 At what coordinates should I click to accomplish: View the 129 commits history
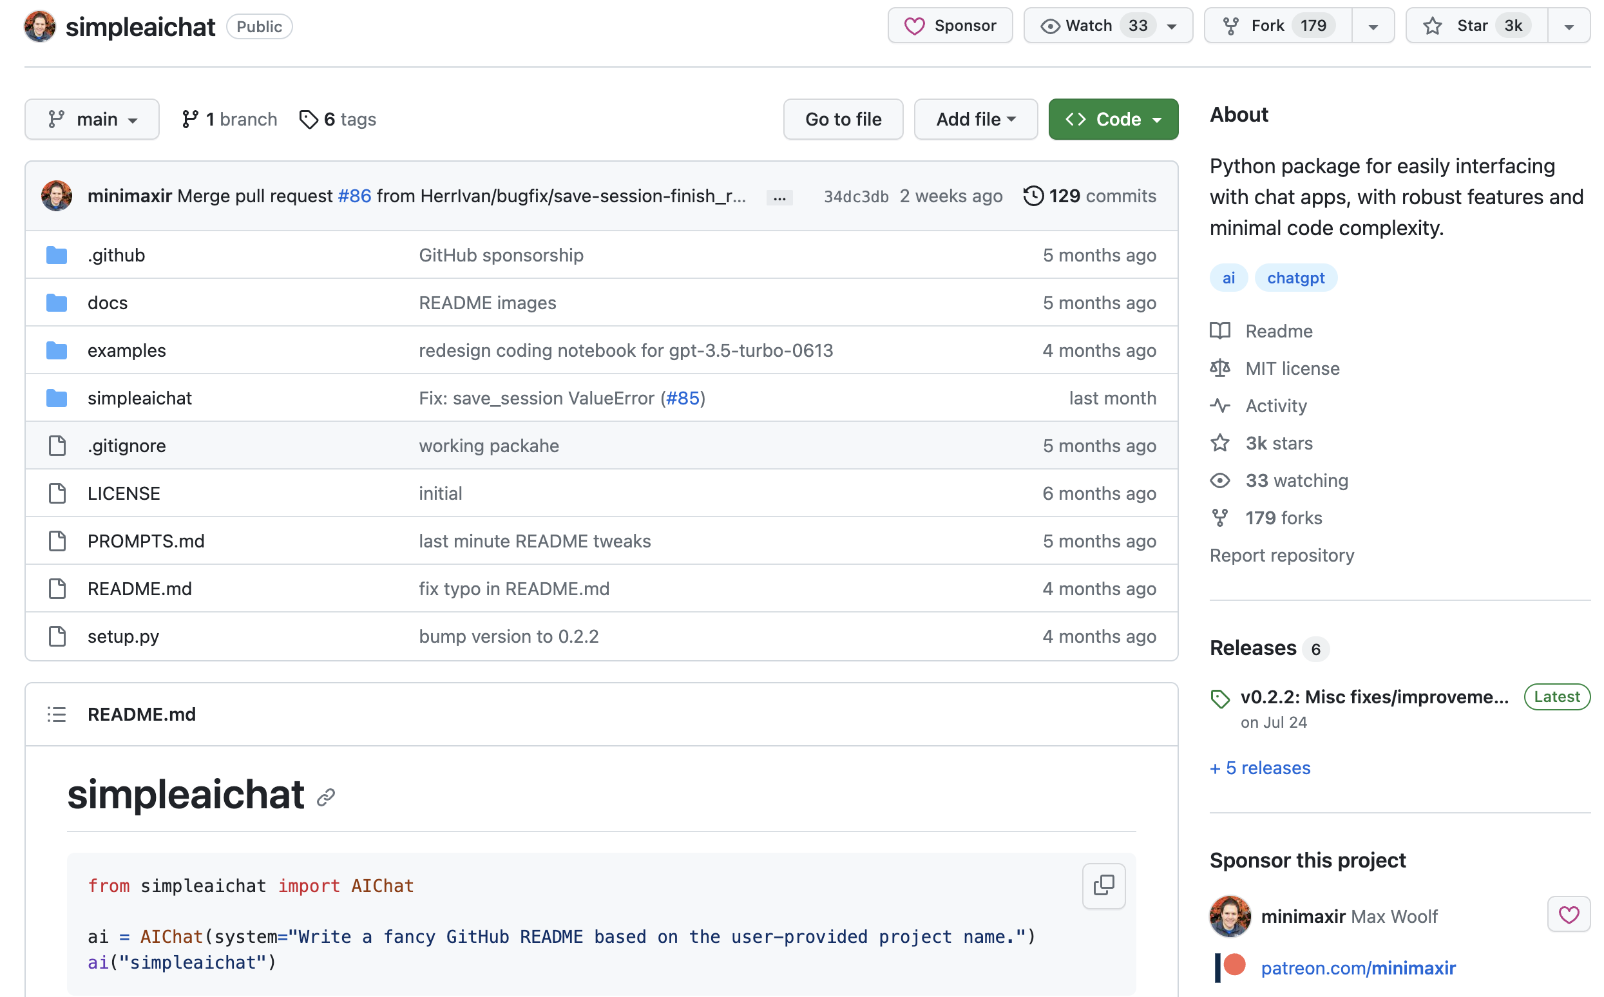coord(1089,196)
